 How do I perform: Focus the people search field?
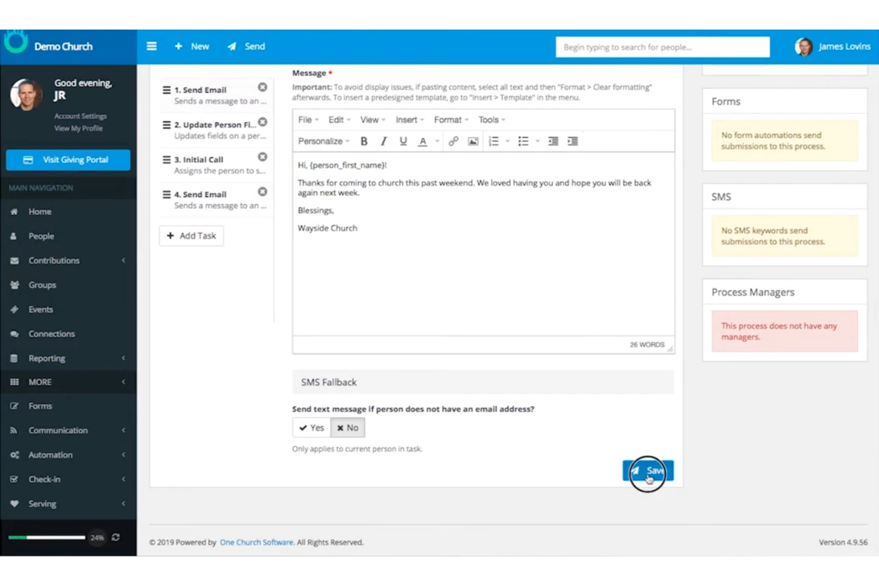pos(662,47)
